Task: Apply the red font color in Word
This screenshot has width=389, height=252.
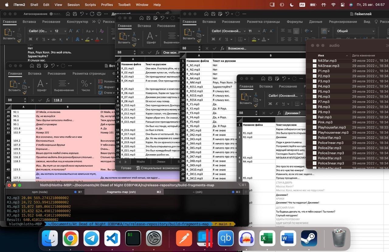Action: point(97,39)
